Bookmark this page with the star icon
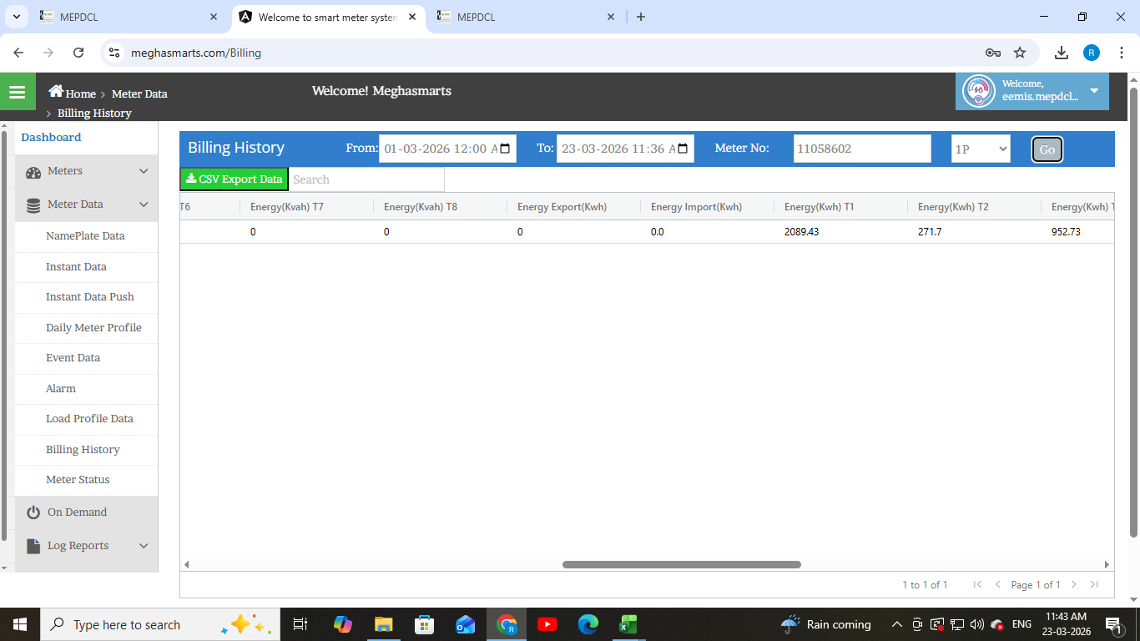The image size is (1140, 641). click(1020, 53)
